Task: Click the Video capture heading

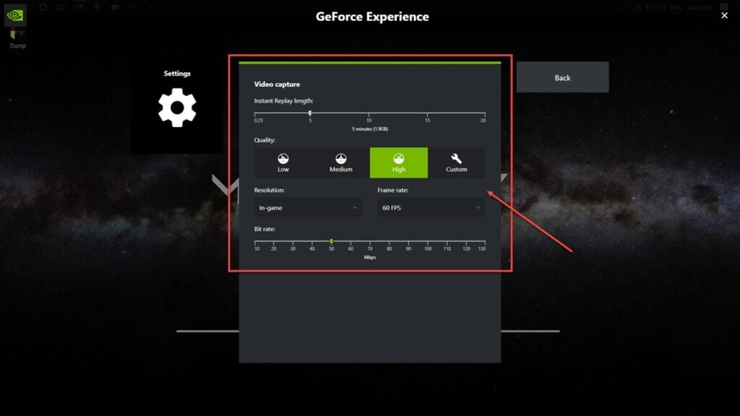Action: point(277,84)
